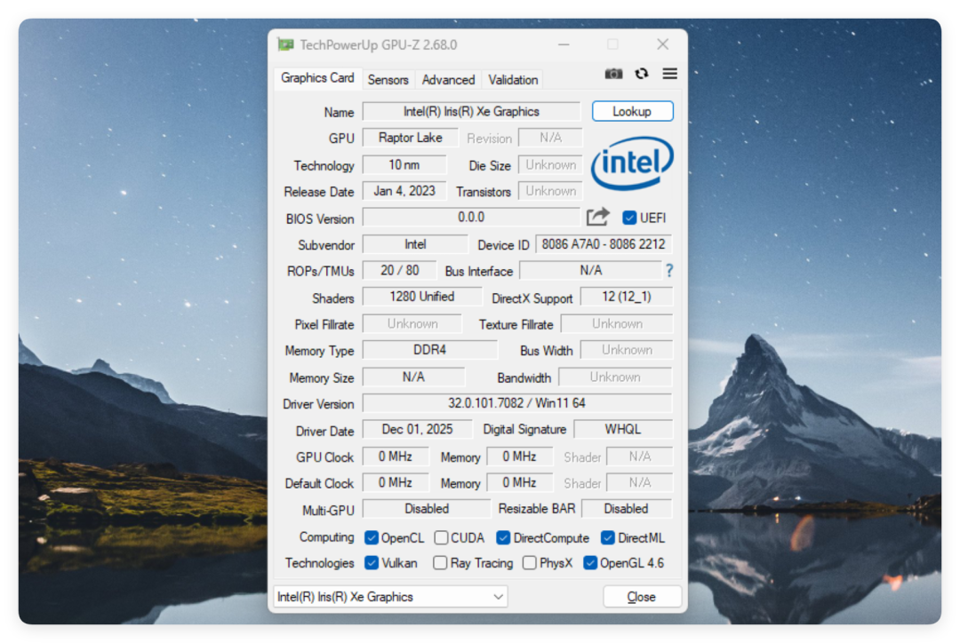The height and width of the screenshot is (643, 960).
Task: Click the Bus Interface question mark
Action: pyautogui.click(x=669, y=270)
